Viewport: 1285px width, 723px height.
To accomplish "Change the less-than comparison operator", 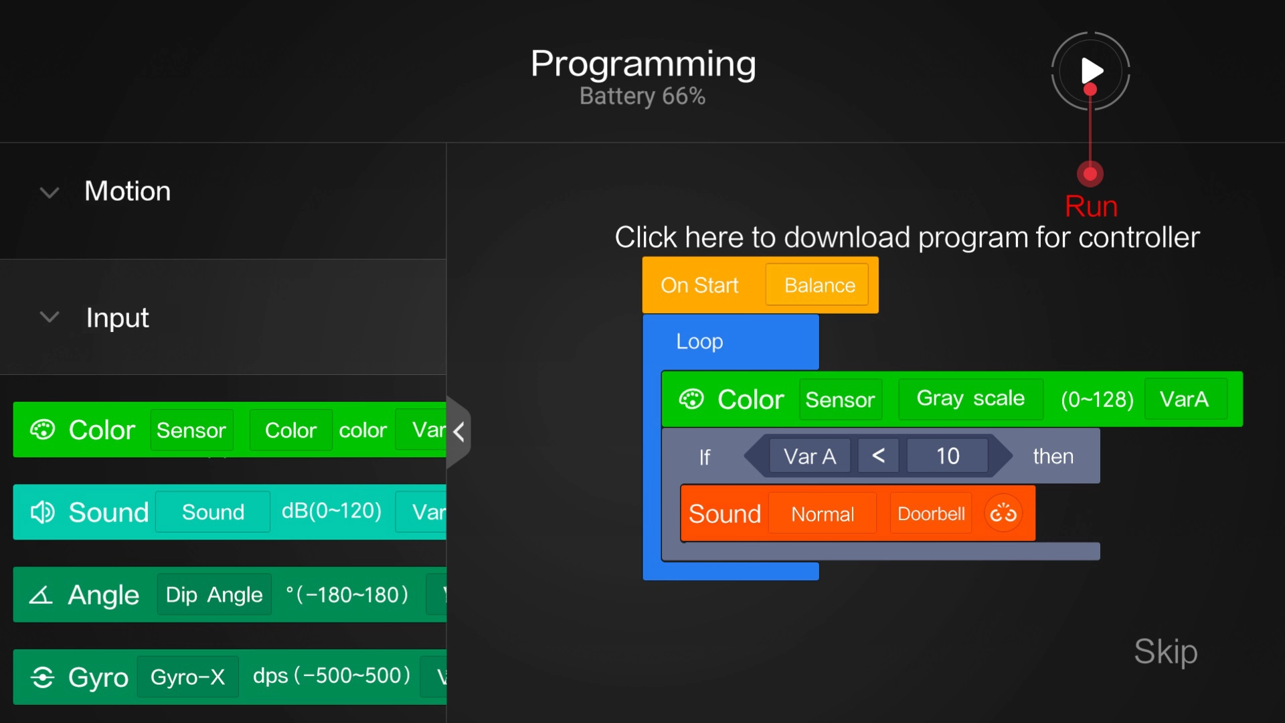I will click(x=879, y=456).
